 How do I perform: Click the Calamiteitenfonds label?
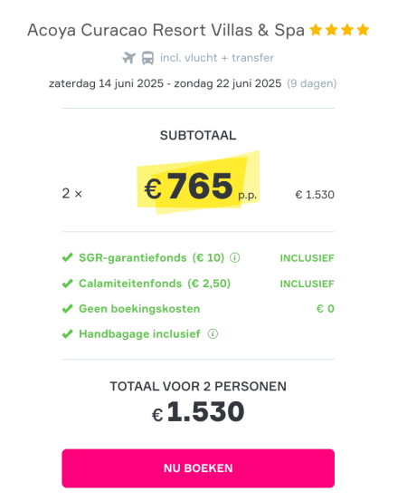pos(130,284)
